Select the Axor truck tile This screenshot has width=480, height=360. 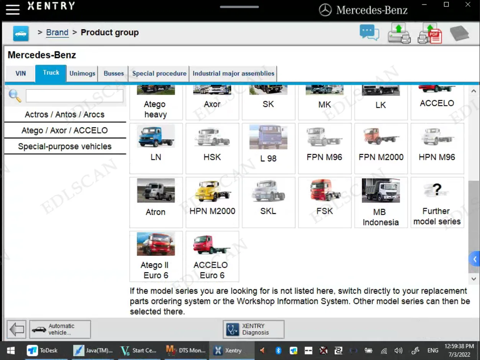(x=212, y=103)
